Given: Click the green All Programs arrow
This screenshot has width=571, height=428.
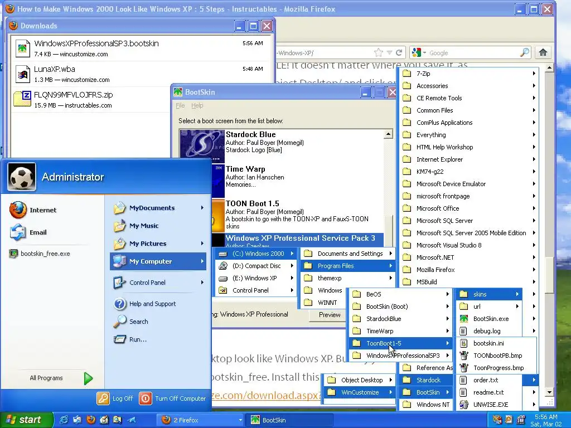Looking at the screenshot, I should coord(88,378).
